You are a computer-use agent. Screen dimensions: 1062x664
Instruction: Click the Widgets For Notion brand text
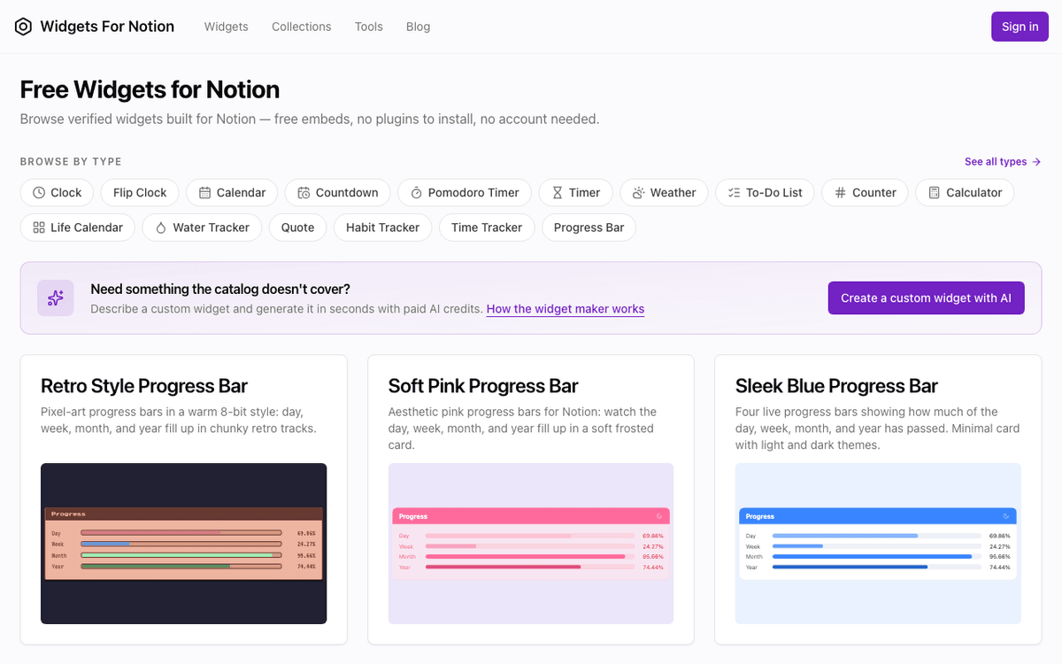(107, 27)
